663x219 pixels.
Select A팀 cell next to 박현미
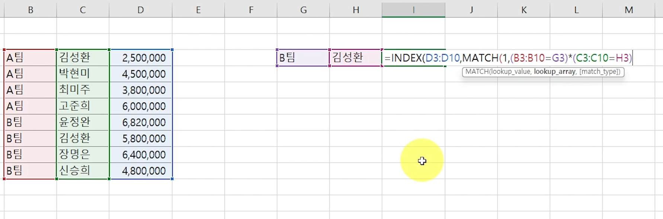pyautogui.click(x=31, y=74)
